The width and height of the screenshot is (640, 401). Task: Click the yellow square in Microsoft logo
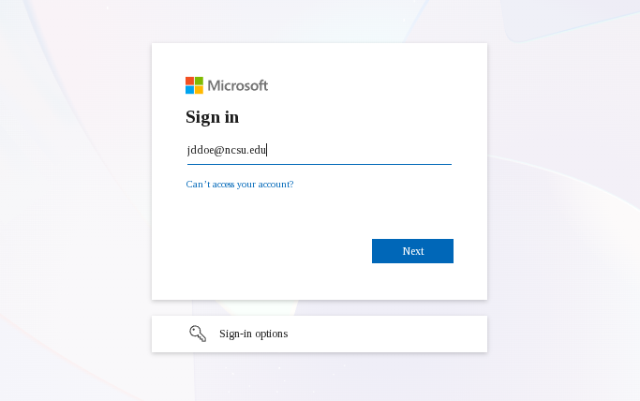tap(199, 90)
